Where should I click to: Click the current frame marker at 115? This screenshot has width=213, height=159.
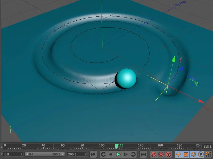(x=116, y=145)
